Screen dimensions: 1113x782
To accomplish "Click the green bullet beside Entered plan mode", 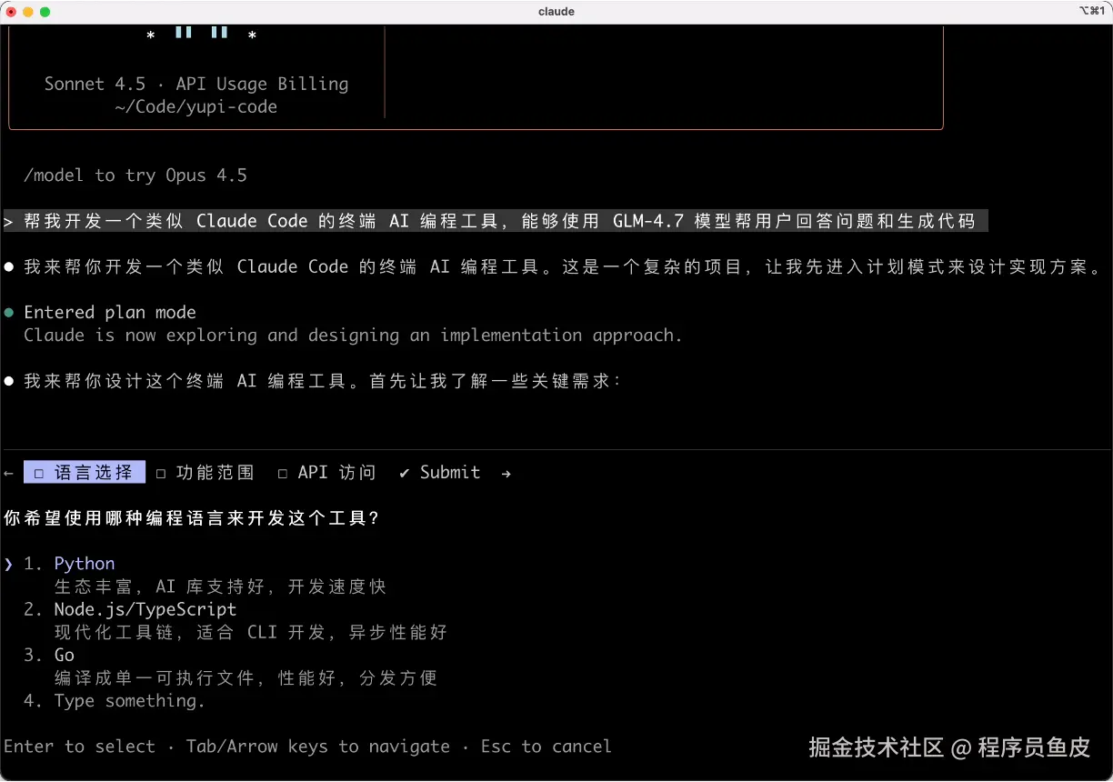I will 9,313.
